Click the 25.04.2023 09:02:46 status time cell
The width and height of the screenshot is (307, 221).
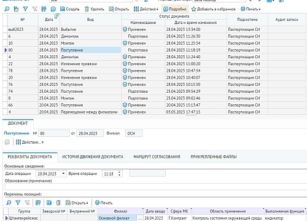(196, 98)
